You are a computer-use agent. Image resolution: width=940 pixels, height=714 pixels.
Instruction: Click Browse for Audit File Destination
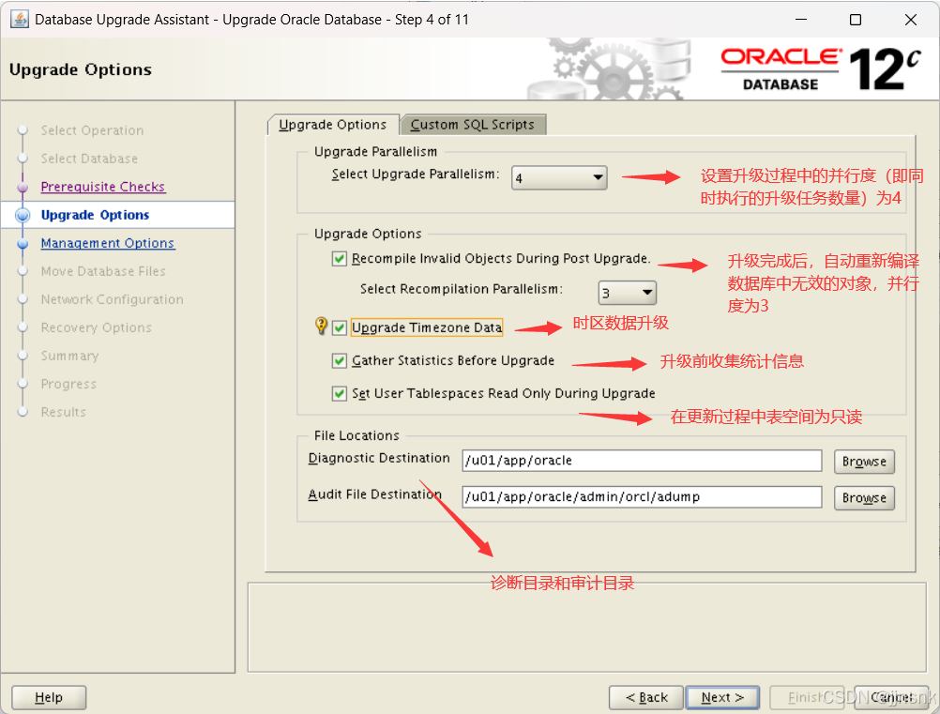(864, 497)
